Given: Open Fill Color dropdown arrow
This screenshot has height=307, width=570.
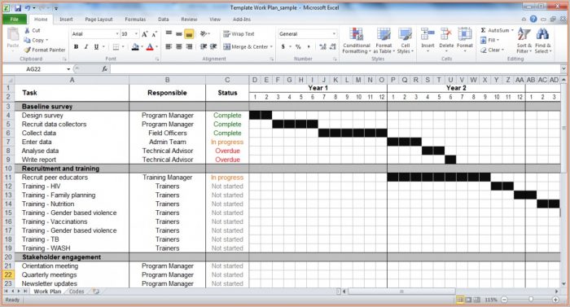Looking at the screenshot, I should point(142,46).
